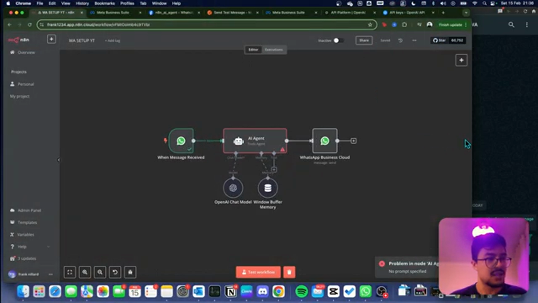538x303 pixels.
Task: Click the Chrome Finish update button
Action: pyautogui.click(x=452, y=25)
